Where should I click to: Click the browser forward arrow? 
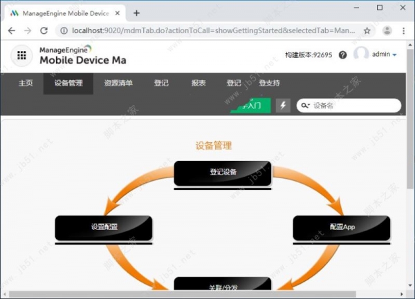28,30
